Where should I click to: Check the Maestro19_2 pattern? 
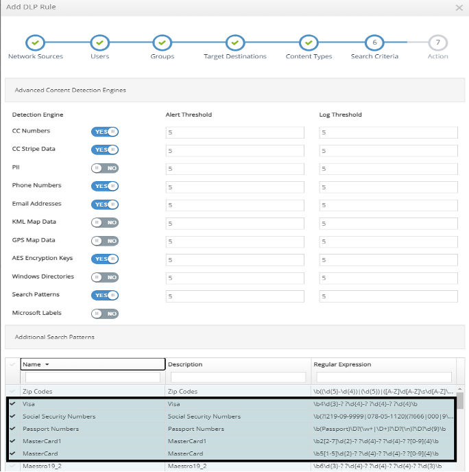click(12, 466)
